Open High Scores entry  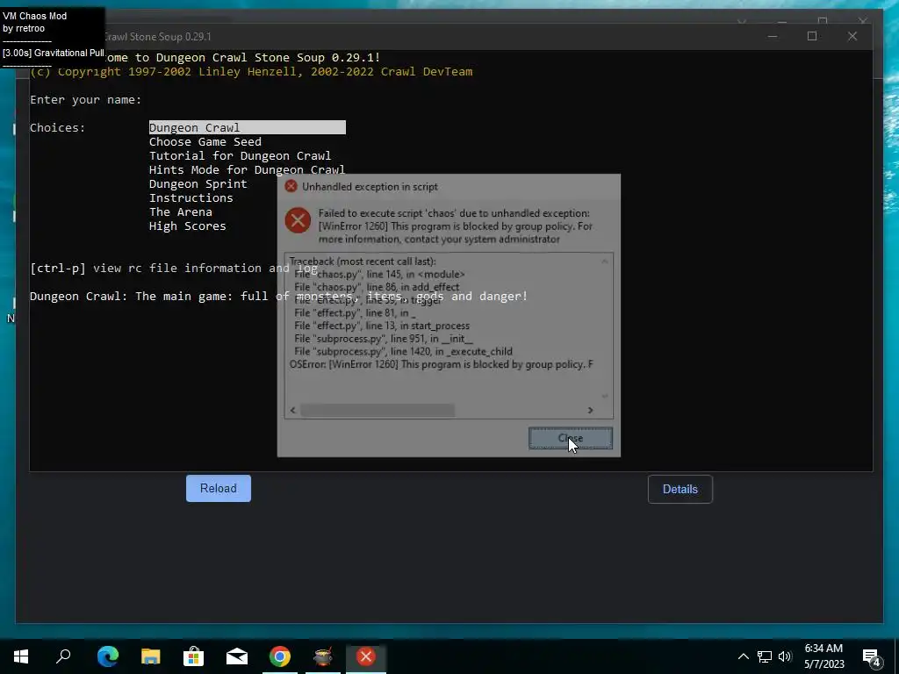click(x=188, y=226)
